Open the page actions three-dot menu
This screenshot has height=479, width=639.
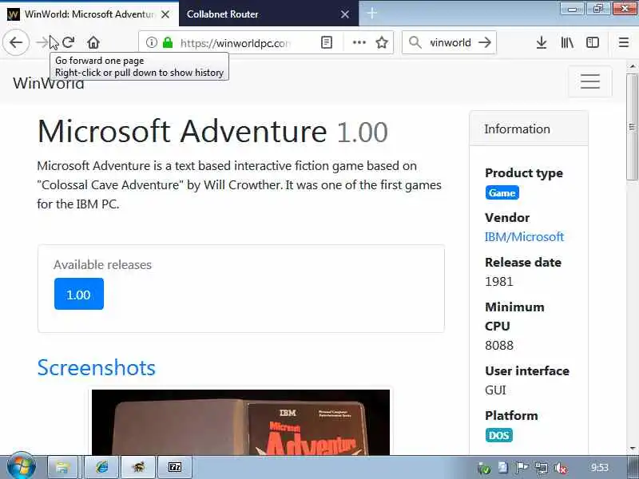(x=359, y=42)
